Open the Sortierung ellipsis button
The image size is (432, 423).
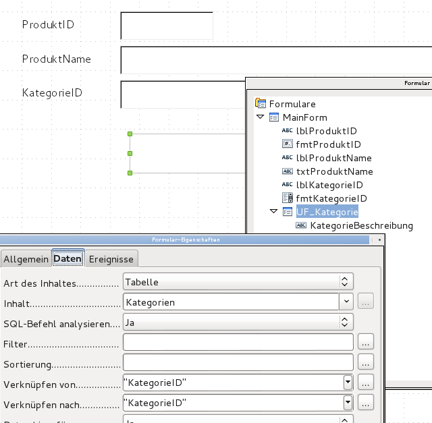coord(366,362)
